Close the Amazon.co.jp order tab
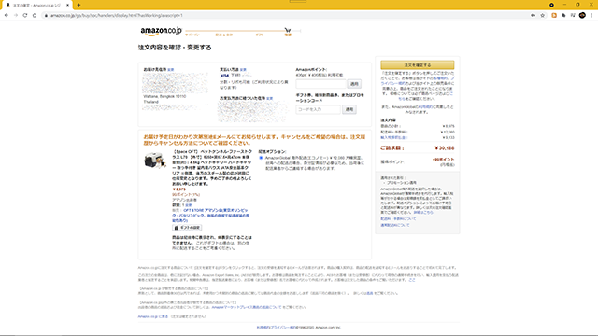The height and width of the screenshot is (336, 598). (x=68, y=5)
